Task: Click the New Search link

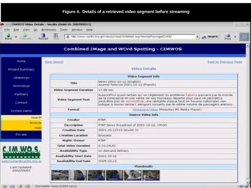Action: pos(54,62)
